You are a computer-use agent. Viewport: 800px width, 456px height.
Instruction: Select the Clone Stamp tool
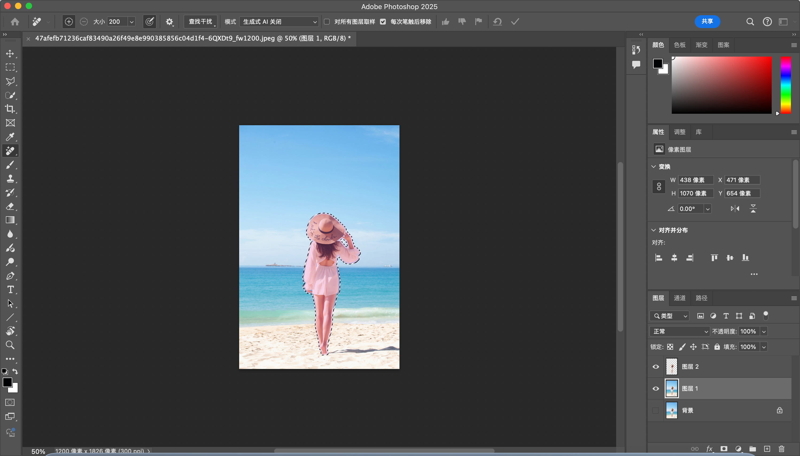click(10, 179)
